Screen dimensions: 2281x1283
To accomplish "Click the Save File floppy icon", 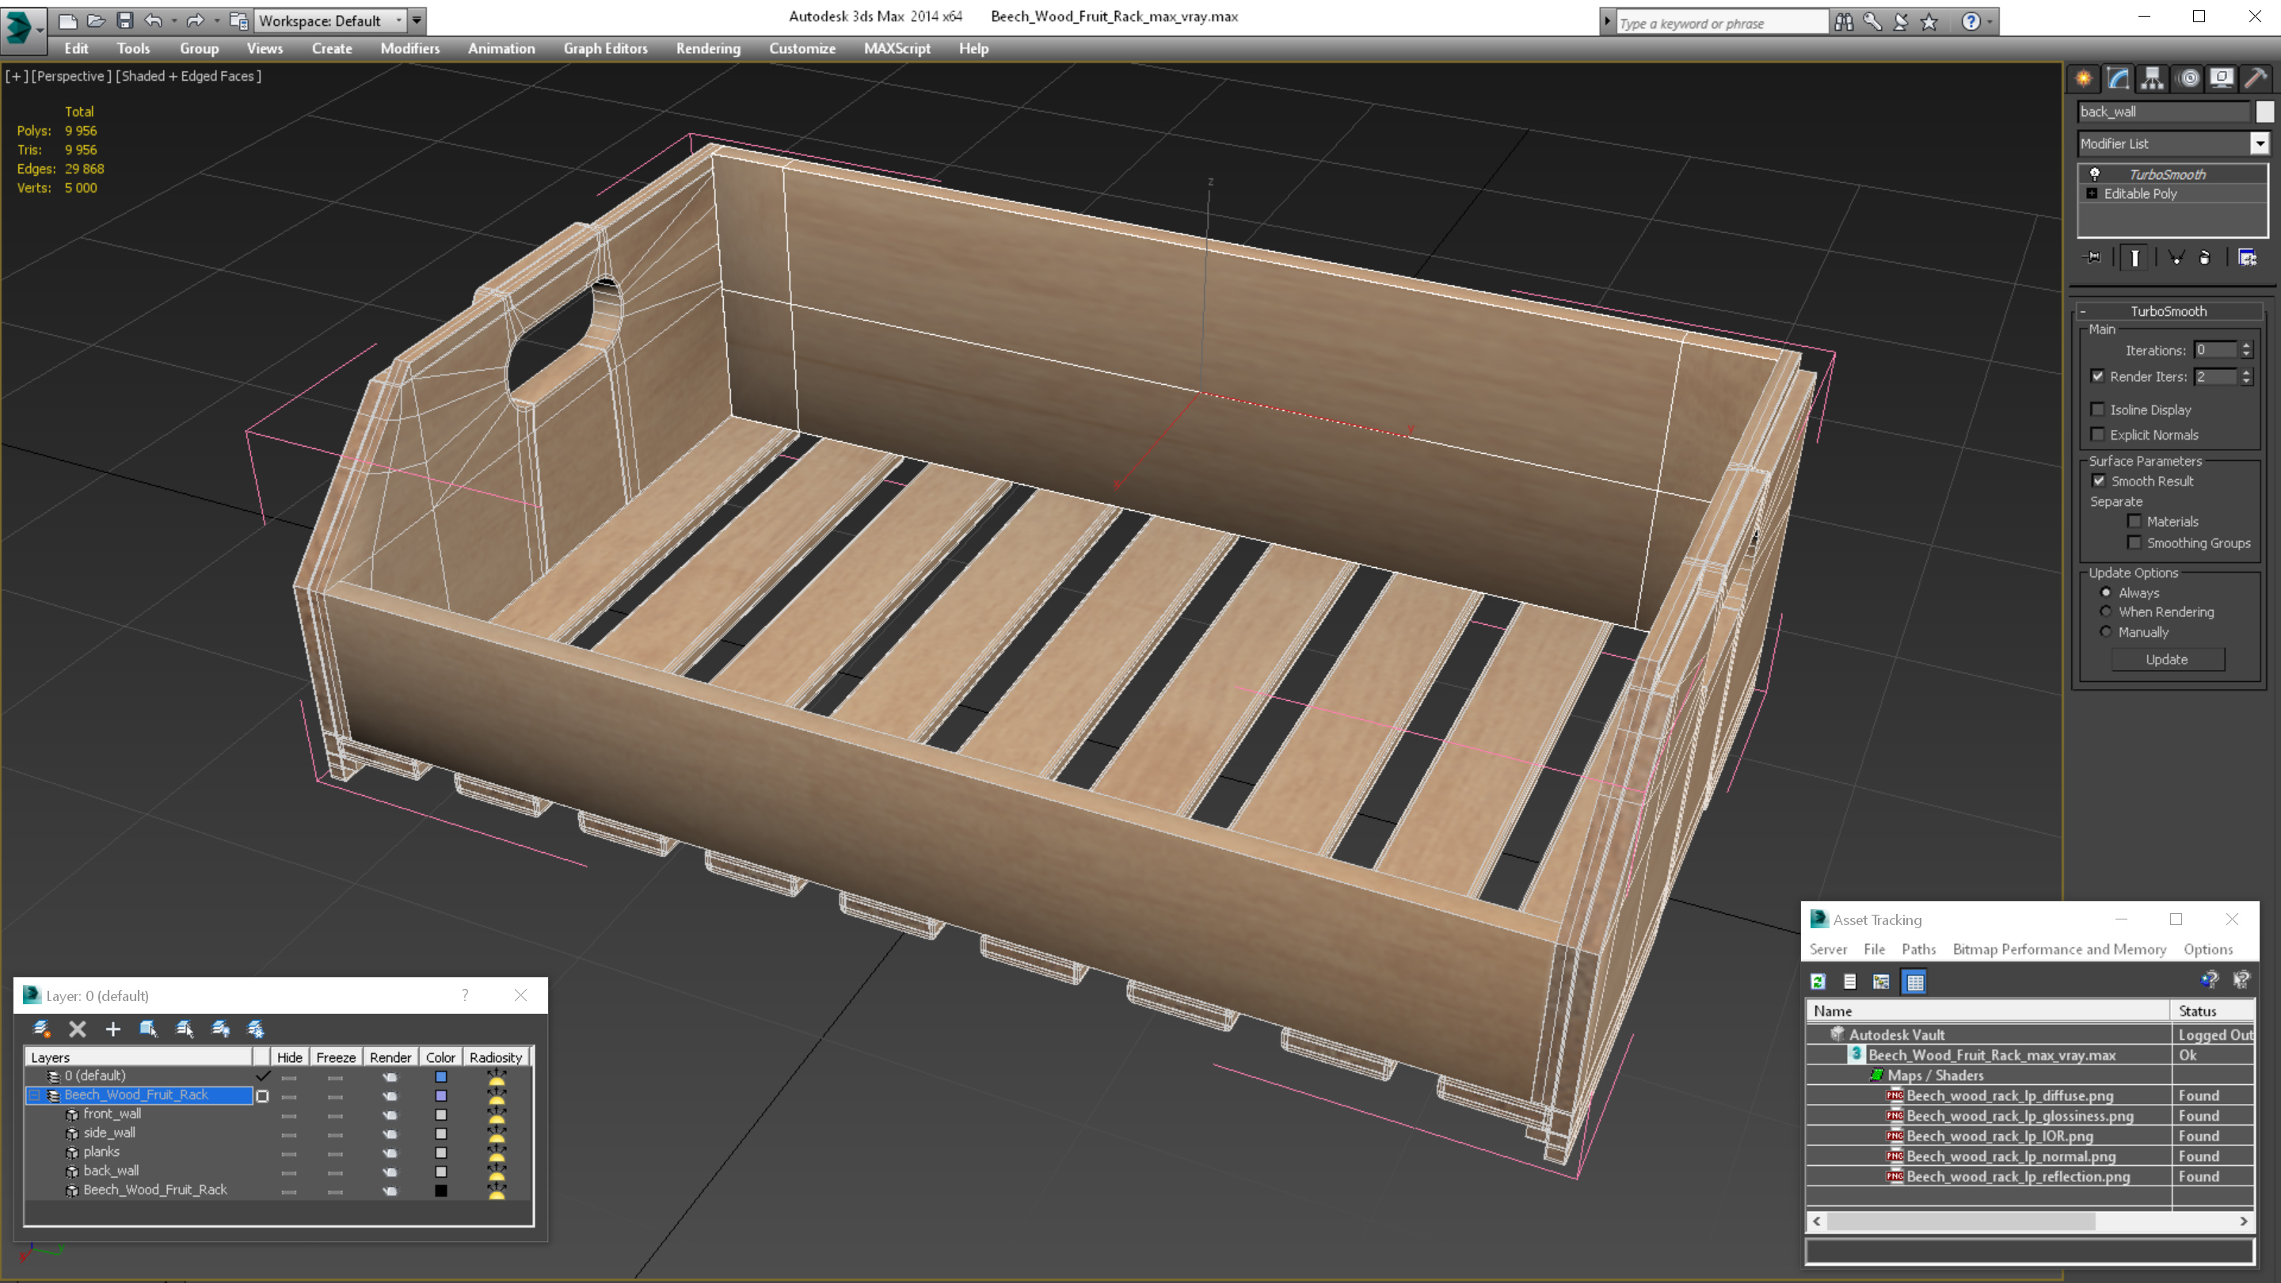I will [125, 21].
